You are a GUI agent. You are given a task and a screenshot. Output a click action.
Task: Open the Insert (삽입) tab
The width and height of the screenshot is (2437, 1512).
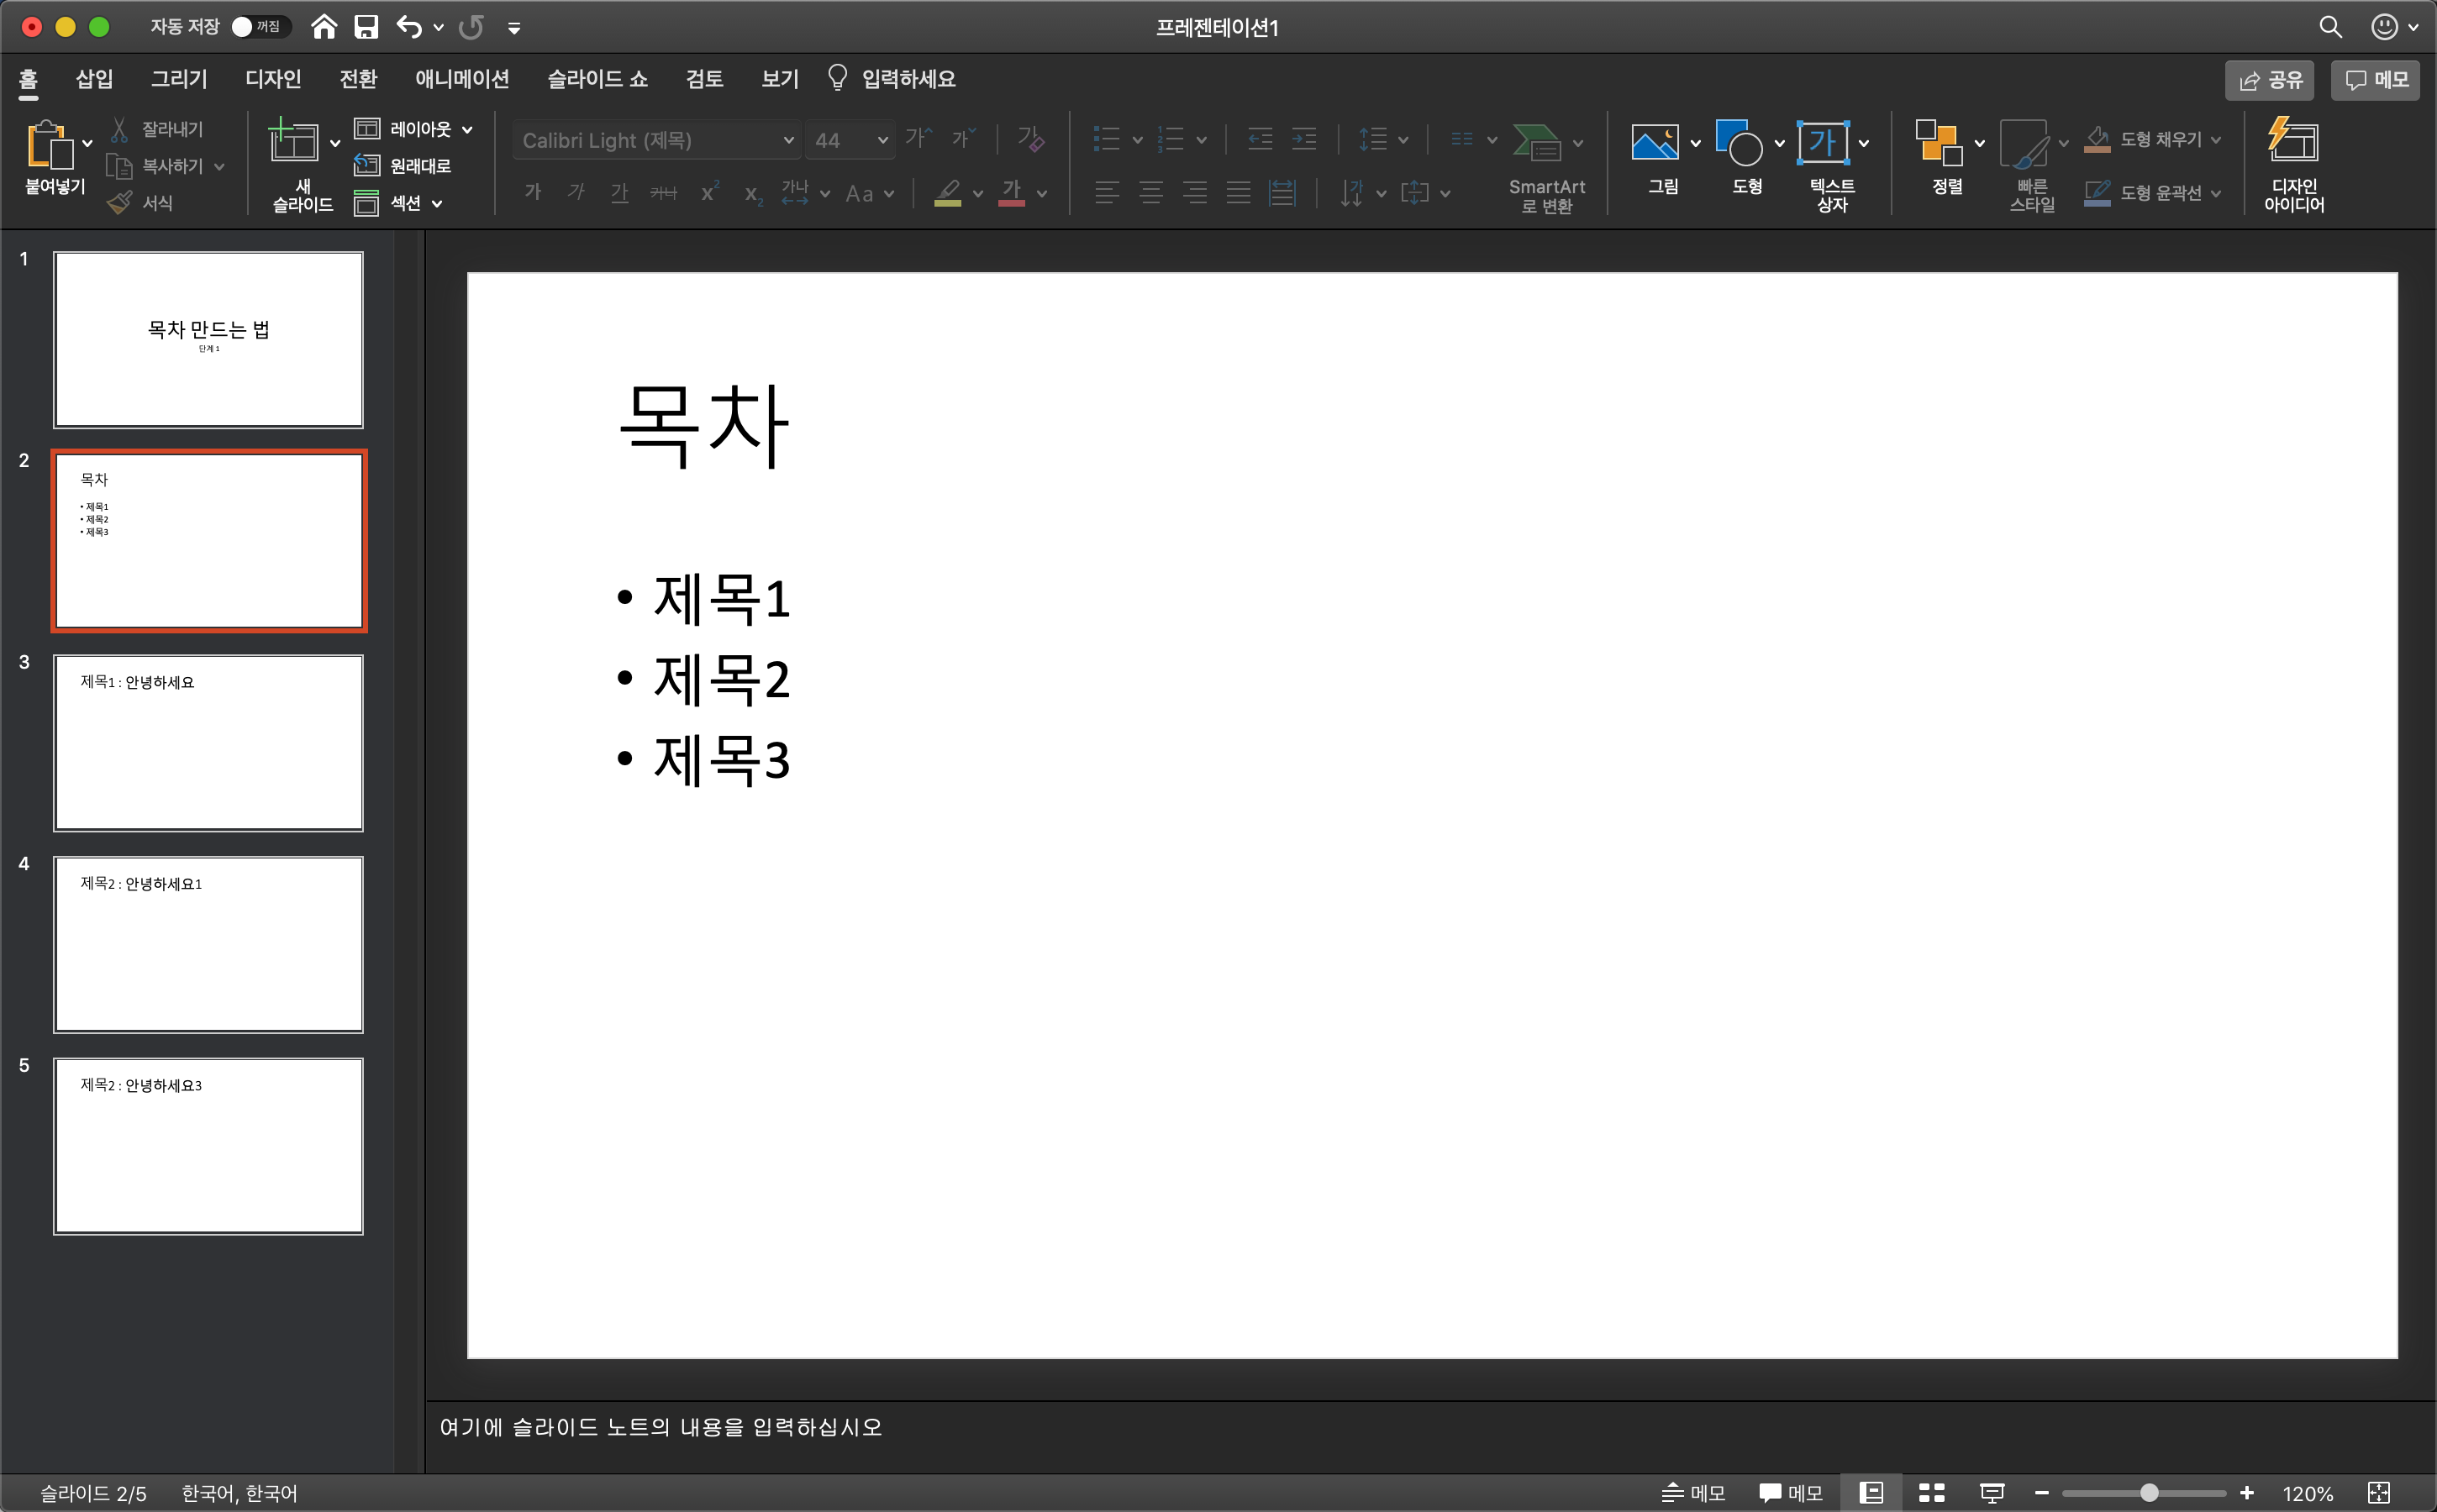pyautogui.click(x=94, y=79)
